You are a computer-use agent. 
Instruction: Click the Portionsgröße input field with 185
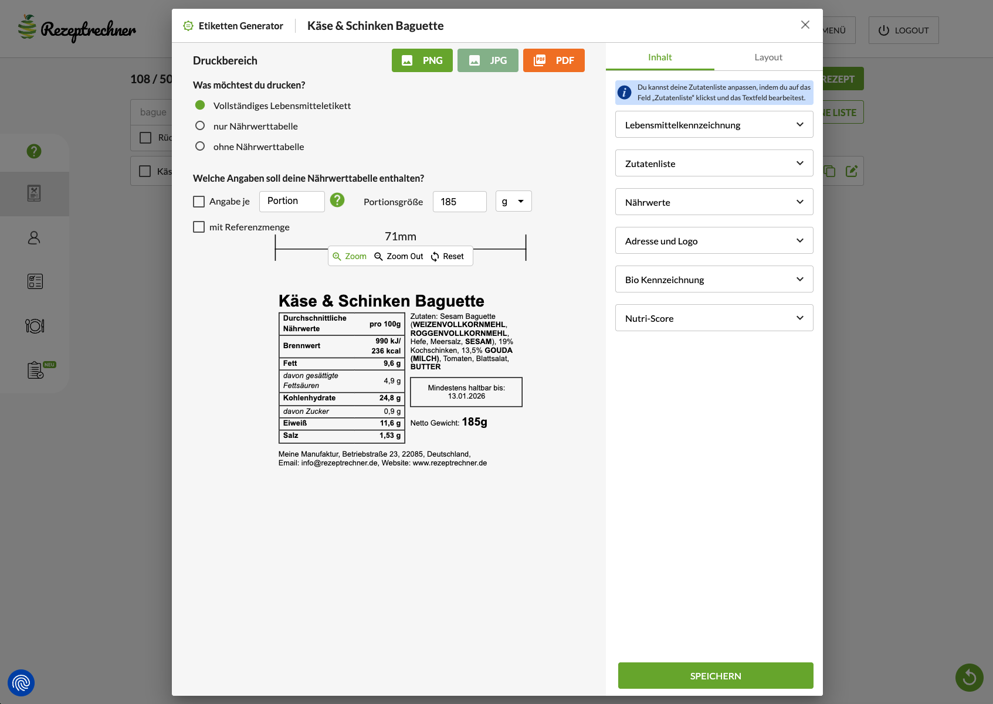click(459, 202)
